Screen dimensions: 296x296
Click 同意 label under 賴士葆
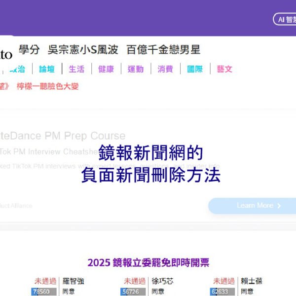pyautogui.click(x=247, y=291)
